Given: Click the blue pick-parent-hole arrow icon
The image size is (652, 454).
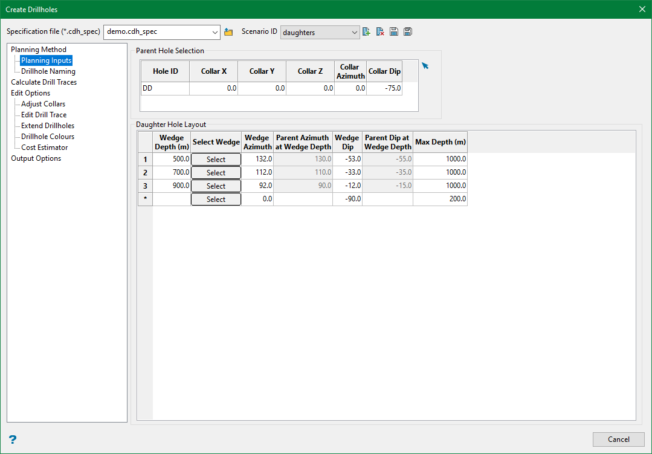Looking at the screenshot, I should tap(425, 66).
